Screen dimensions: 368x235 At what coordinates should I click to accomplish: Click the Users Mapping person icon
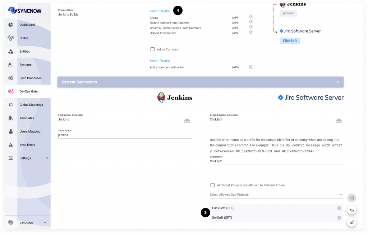(10, 131)
